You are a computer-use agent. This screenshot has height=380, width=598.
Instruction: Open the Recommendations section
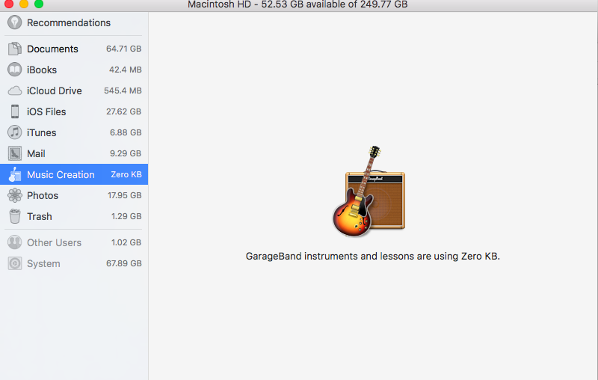click(69, 23)
